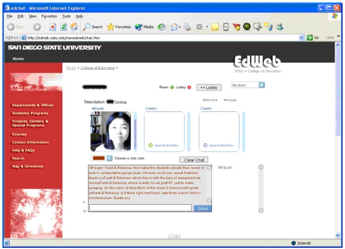
Task: Open Projects, Centers, & Special Programs link
Action: (30, 123)
